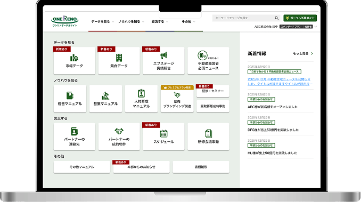361x202 pixels.
Task: Click the 10秒で分かる！不動産経営者必須ニュース tag
Action: [274, 71]
